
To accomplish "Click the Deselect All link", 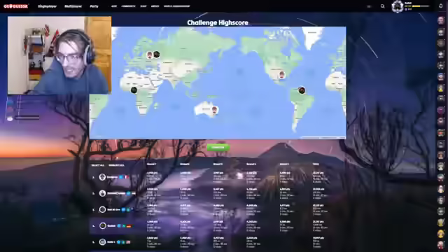I will click(x=116, y=165).
